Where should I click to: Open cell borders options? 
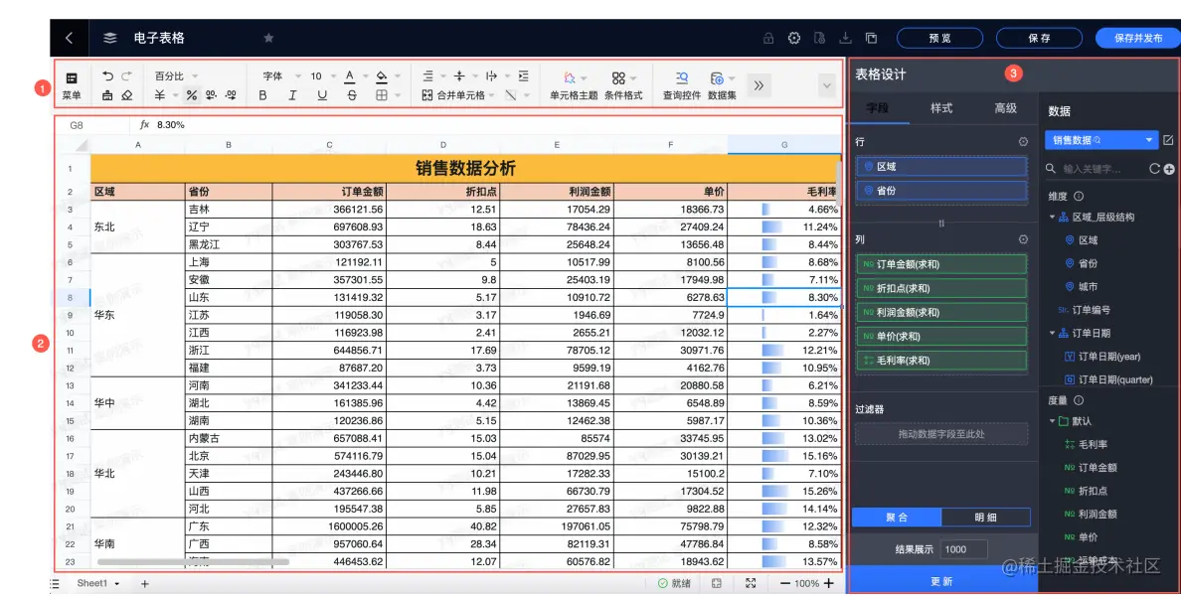coord(381,95)
